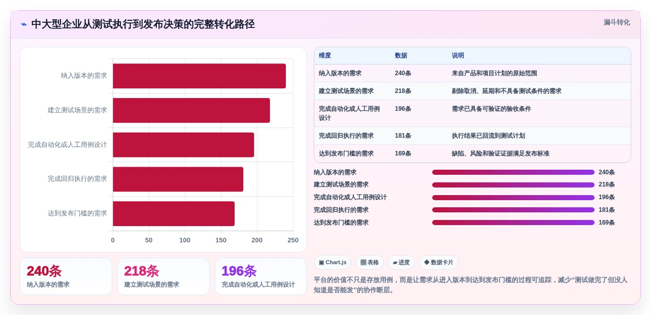Click the blue icon beside the page title
This screenshot has width=651, height=315.
pos(24,24)
